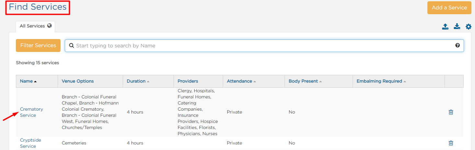Open the Cryptside Service link
This screenshot has height=150, width=475.
(x=30, y=143)
